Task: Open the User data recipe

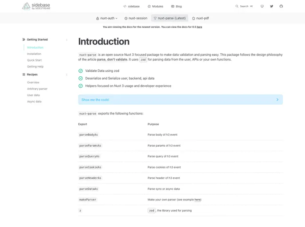Action: (x=33, y=95)
